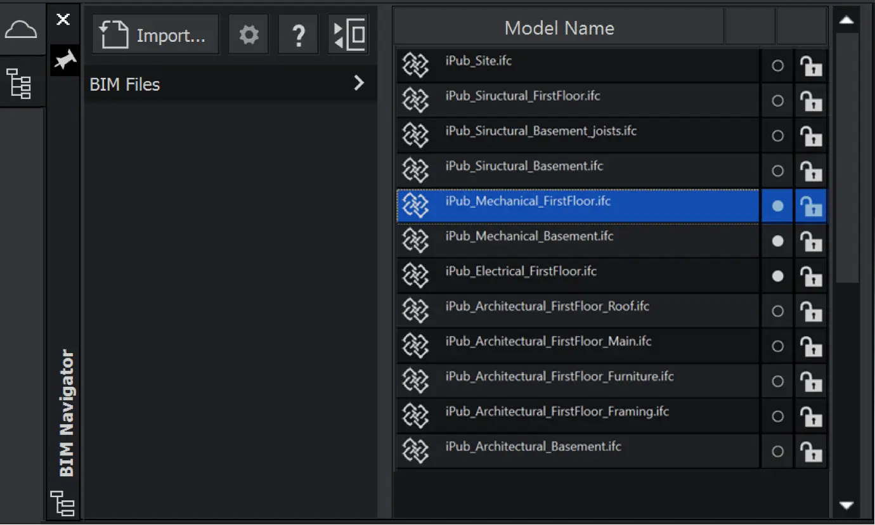Screen dimensions: 875x525
Task: Click model icon of iPub_Architectural_FirstFloor_Roof.ifc
Action: point(416,311)
